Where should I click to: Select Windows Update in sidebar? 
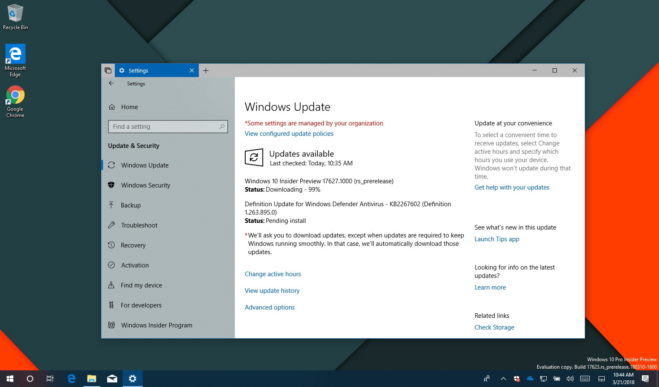pos(168,165)
